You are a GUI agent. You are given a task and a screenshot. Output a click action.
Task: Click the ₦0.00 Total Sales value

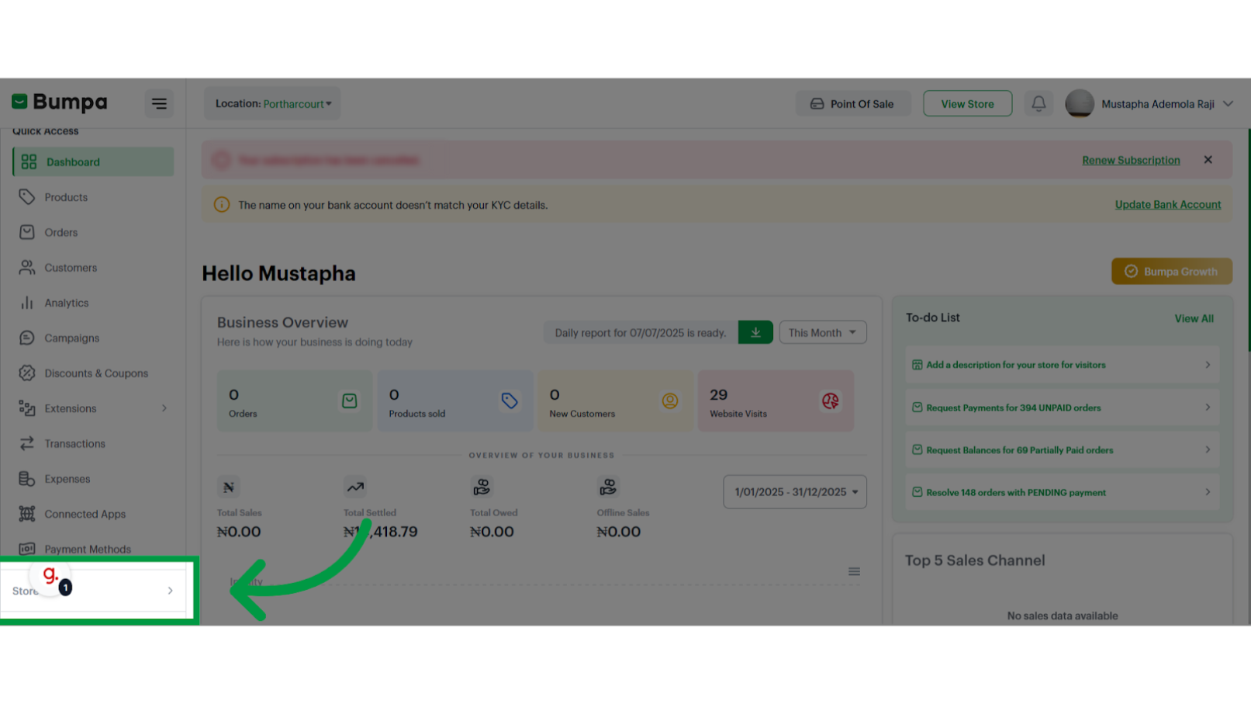click(x=239, y=532)
